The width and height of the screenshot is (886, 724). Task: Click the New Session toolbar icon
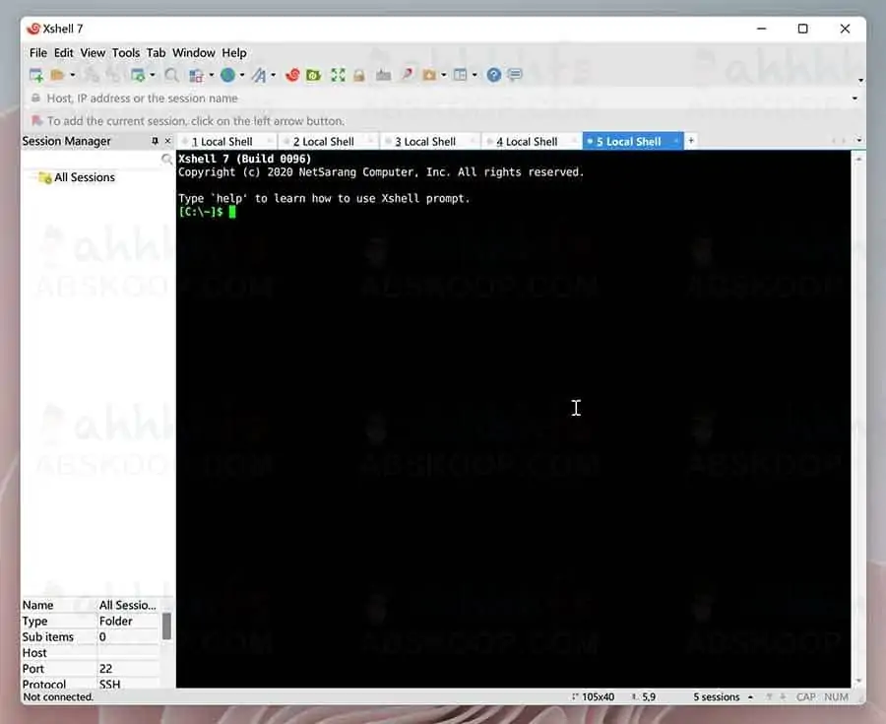[x=36, y=75]
